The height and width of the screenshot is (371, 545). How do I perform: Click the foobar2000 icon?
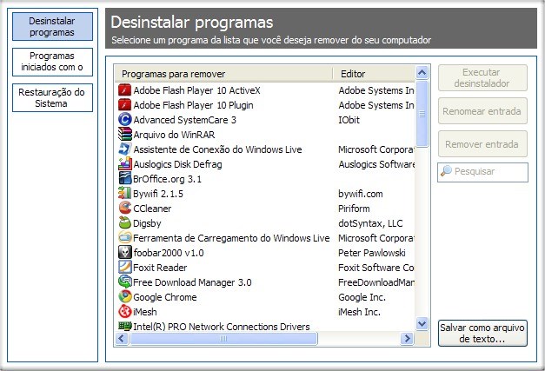pyautogui.click(x=125, y=253)
